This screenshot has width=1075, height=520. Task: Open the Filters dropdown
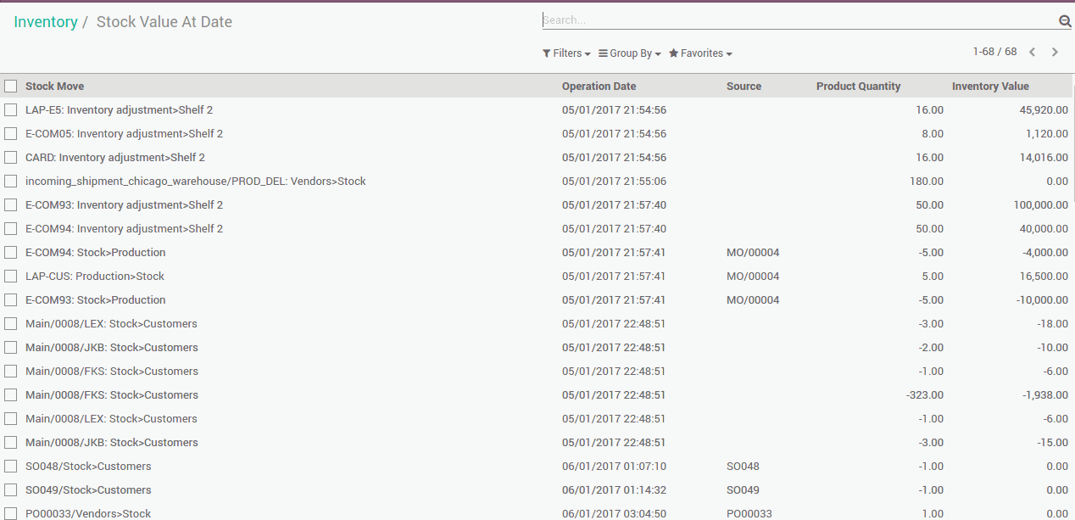click(566, 53)
